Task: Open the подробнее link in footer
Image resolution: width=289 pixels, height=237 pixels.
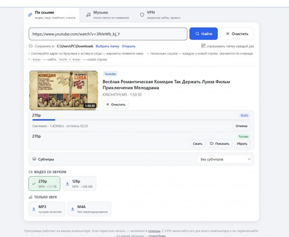Action: coord(157,236)
